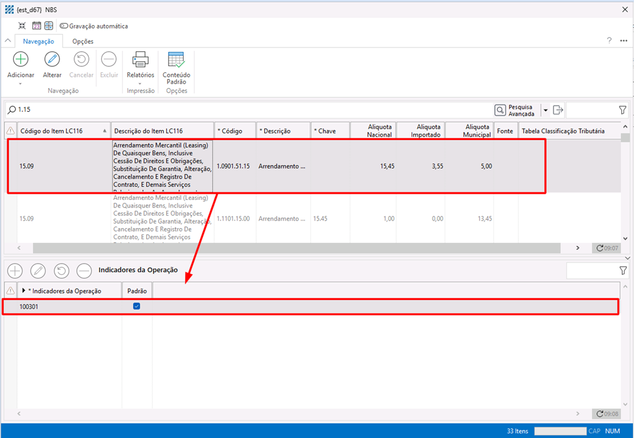Select the Navegação tab
This screenshot has width=634, height=438.
click(39, 41)
